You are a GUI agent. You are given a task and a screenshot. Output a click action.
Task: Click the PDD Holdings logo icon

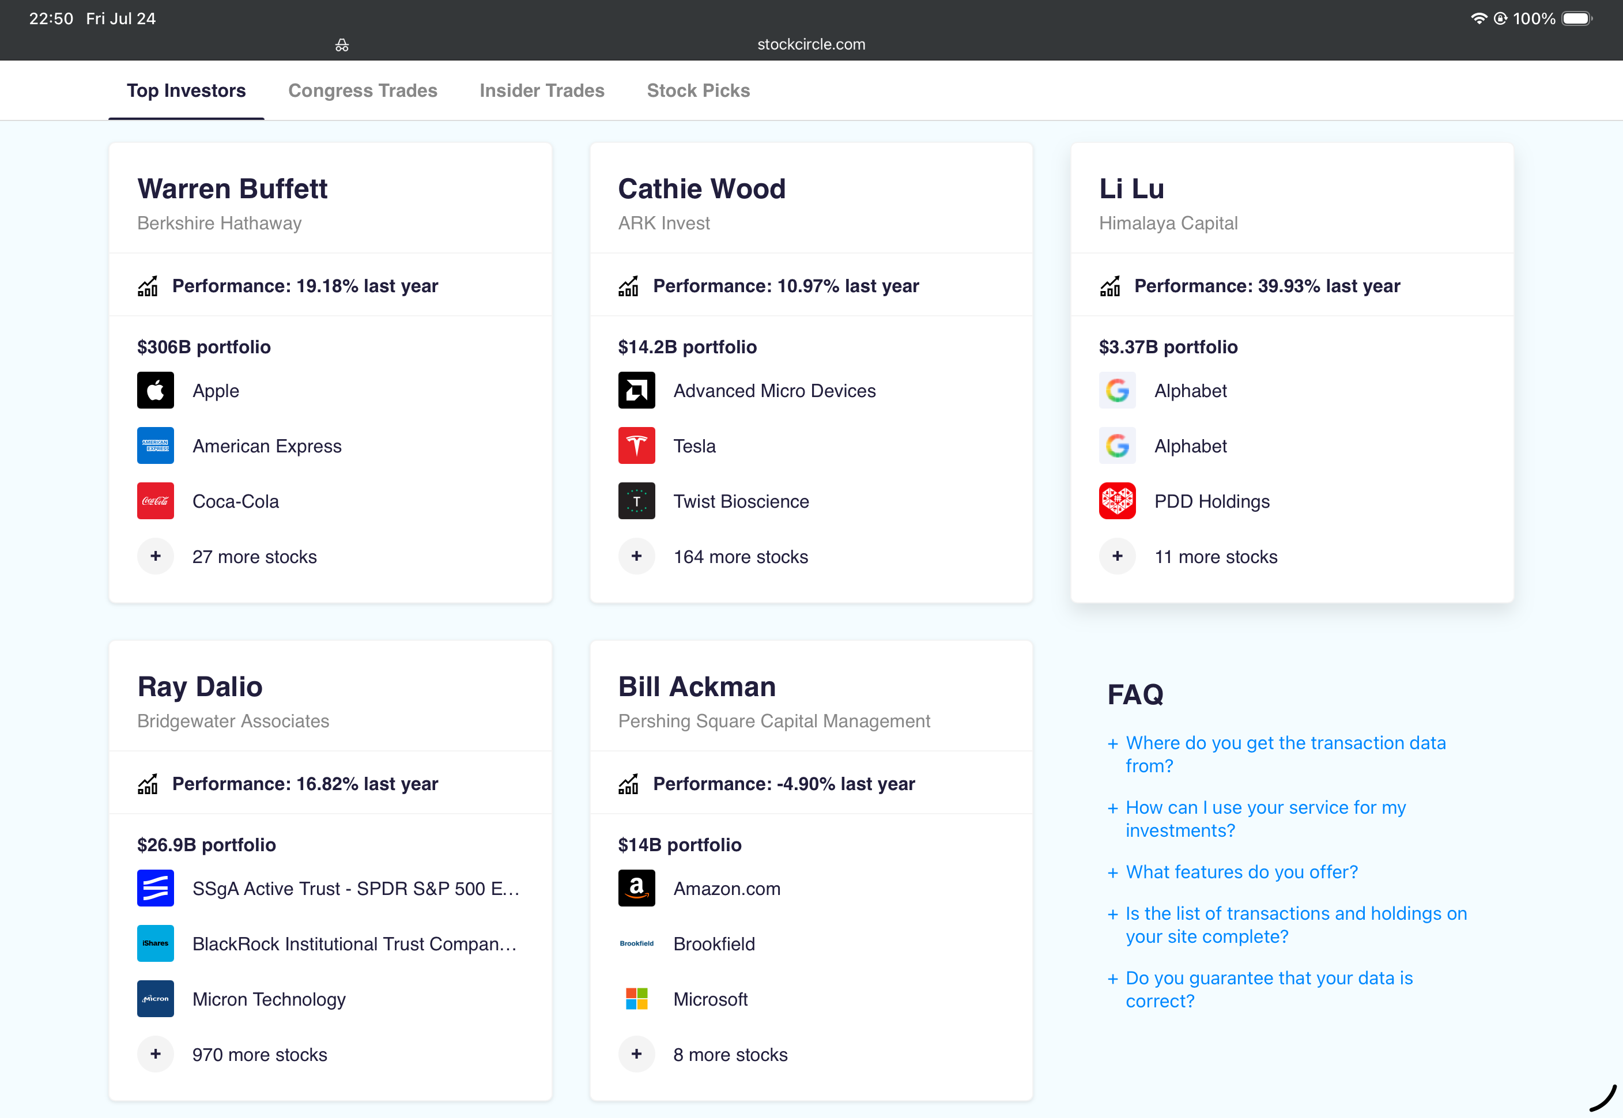(x=1116, y=501)
